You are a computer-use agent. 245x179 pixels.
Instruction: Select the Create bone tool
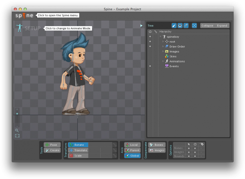tap(52, 150)
